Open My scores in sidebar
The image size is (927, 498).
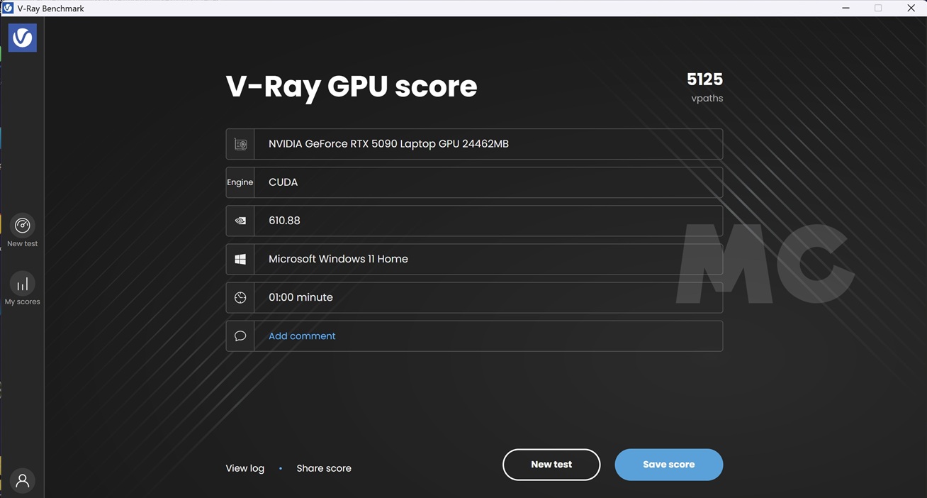click(x=23, y=289)
